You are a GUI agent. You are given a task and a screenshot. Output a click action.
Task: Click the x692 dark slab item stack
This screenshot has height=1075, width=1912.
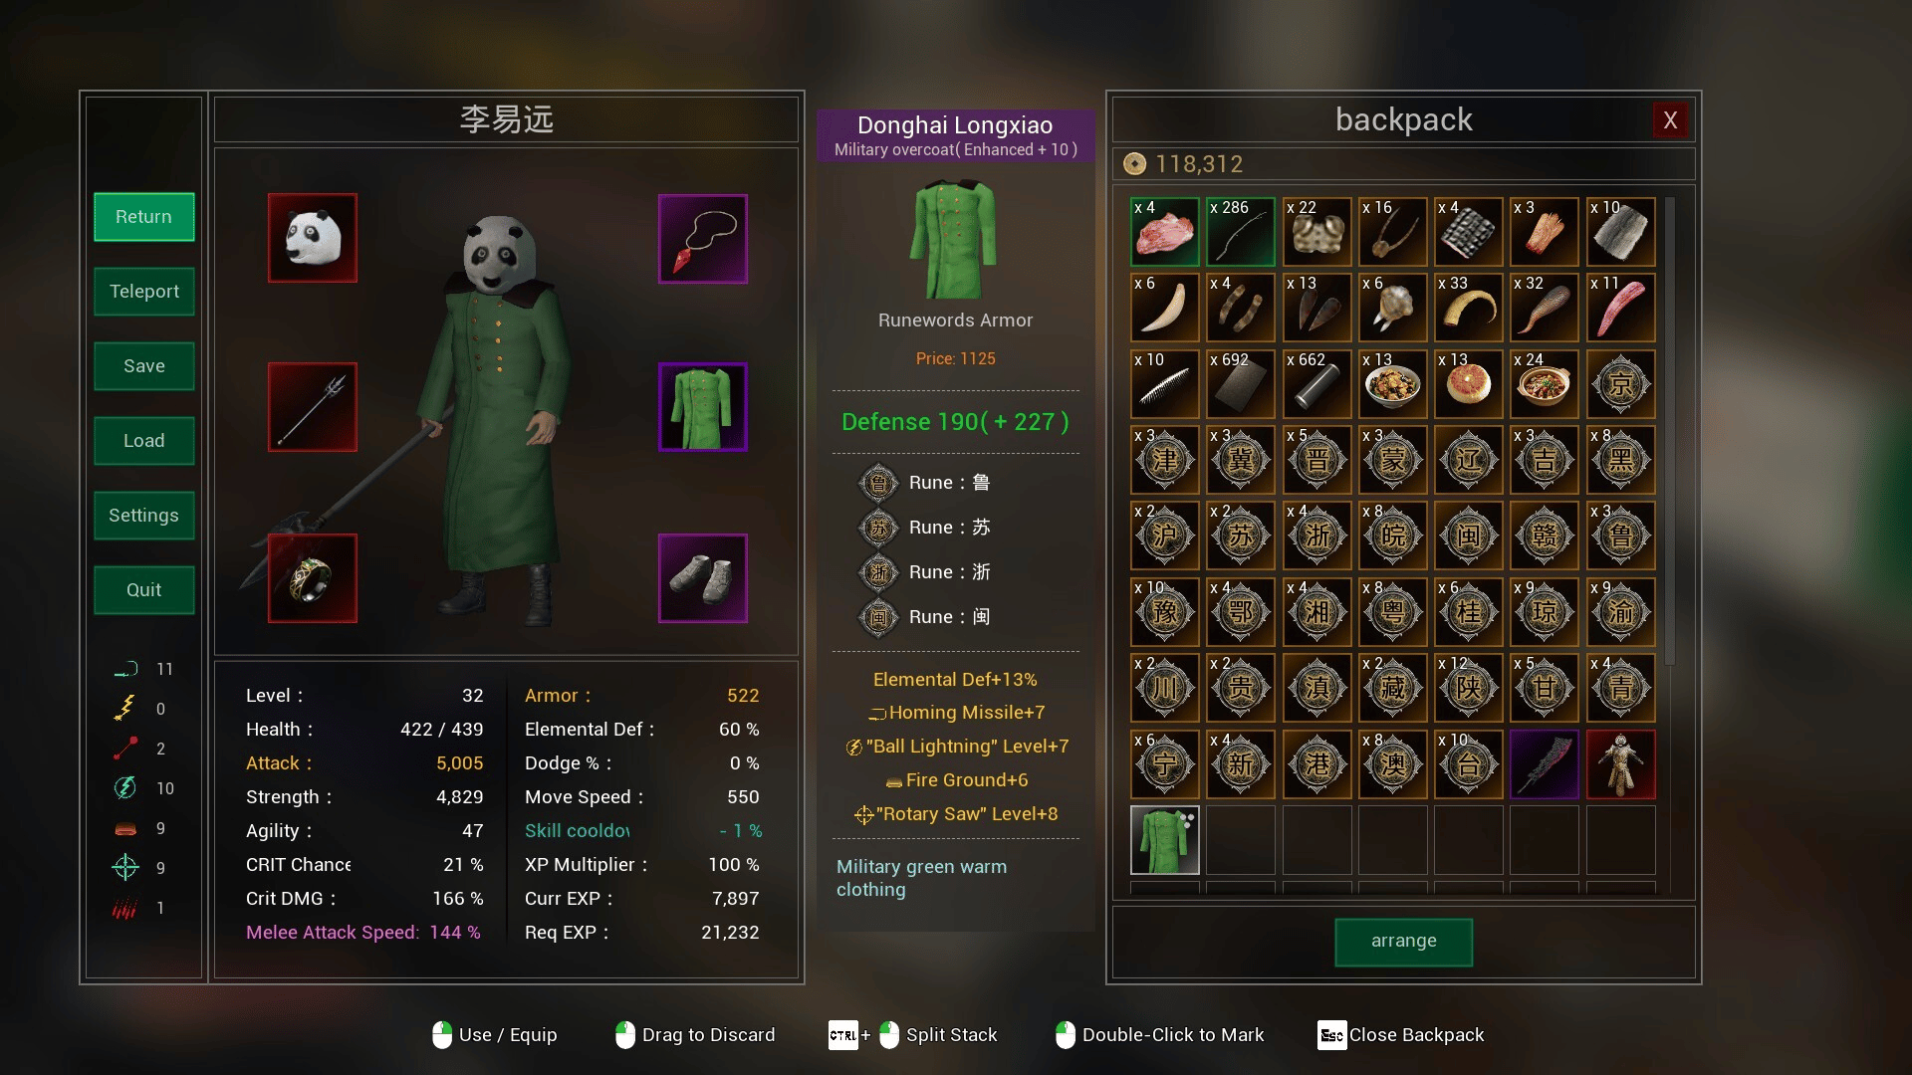(1241, 384)
